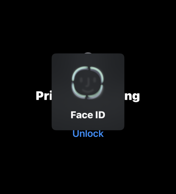Viewport: 176px width, 194px height.
Task: Click the face glyph's smile curve
Action: coord(88,90)
